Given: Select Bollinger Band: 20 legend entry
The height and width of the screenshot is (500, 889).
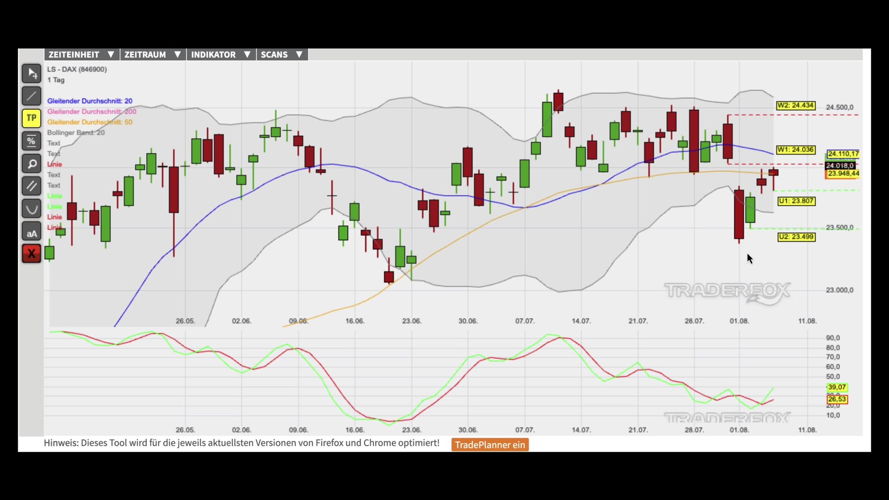Looking at the screenshot, I should [76, 133].
